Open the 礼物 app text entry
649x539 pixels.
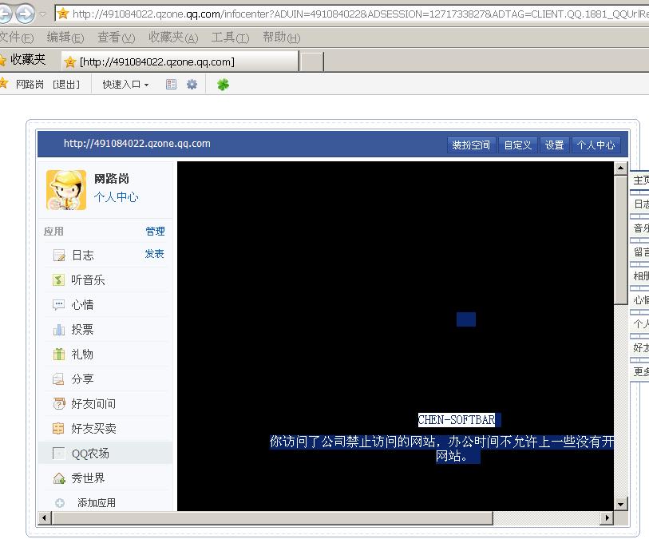pyautogui.click(x=83, y=355)
